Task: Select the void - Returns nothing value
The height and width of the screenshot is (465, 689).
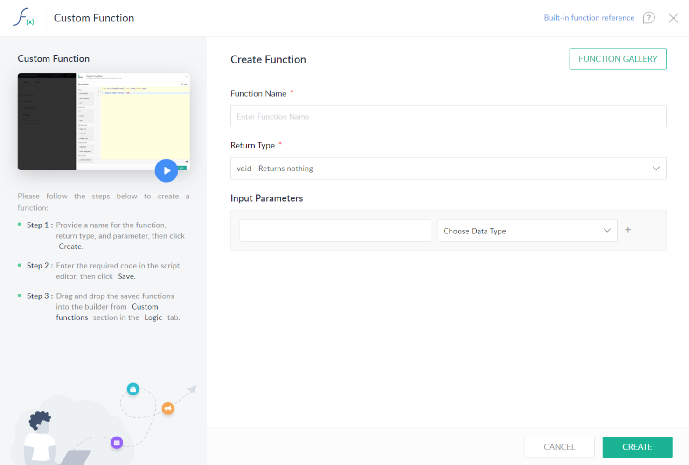Action: [x=275, y=168]
